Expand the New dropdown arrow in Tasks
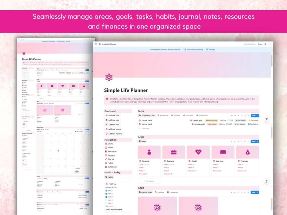Image resolution: width=287 pixels, height=215 pixels. 258,115
